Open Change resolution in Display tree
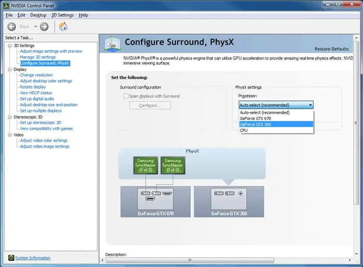The height and width of the screenshot is (267, 363). [x=36, y=75]
